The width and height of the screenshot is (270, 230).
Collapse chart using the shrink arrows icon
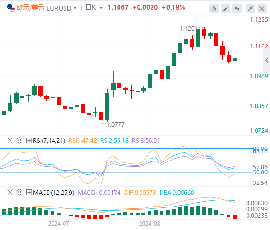coord(250,9)
